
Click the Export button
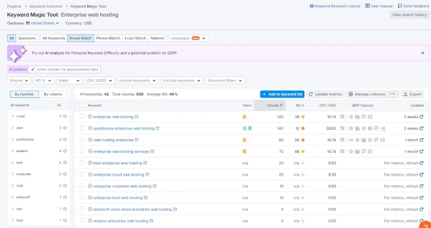pyautogui.click(x=412, y=94)
